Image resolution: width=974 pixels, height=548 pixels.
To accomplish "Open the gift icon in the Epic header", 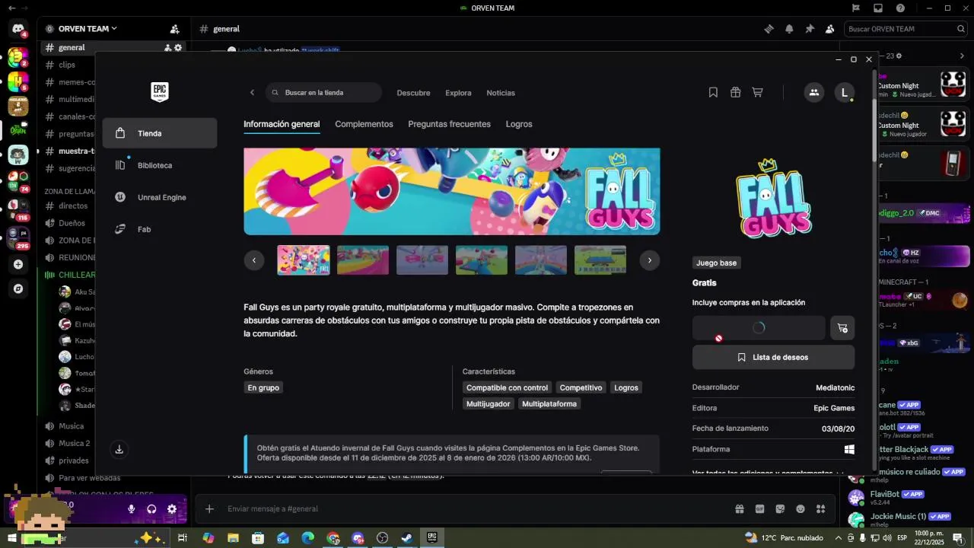I will point(735,92).
